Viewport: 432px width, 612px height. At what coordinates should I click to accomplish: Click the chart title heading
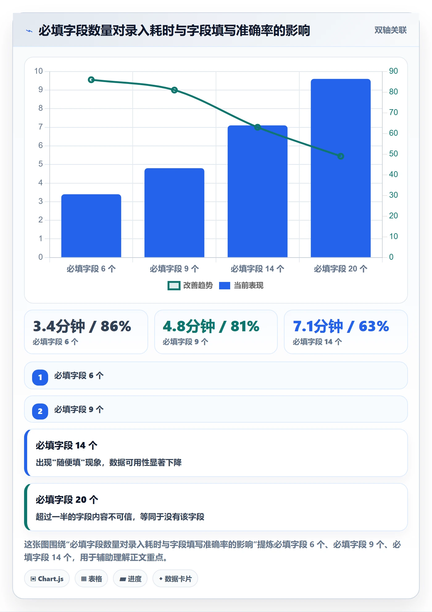coord(174,31)
